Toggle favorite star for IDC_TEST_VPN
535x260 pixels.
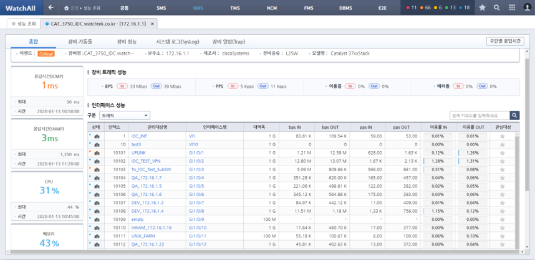502,161
